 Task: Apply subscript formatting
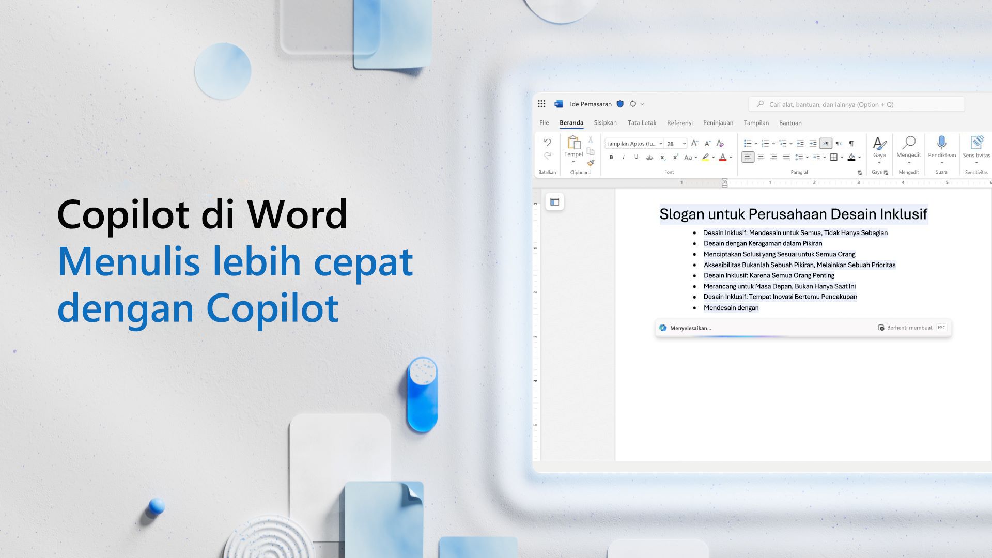coord(663,158)
